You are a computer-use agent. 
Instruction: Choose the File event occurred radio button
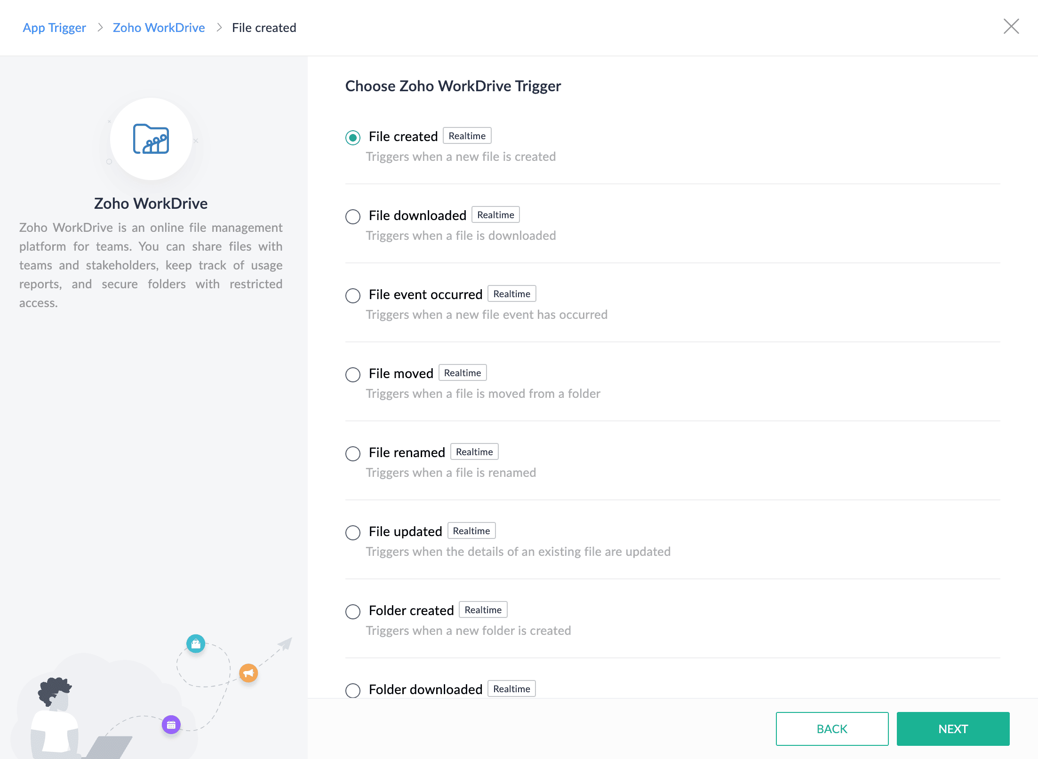pyautogui.click(x=353, y=296)
